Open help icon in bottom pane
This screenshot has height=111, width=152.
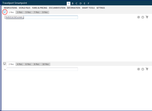pos(143,69)
